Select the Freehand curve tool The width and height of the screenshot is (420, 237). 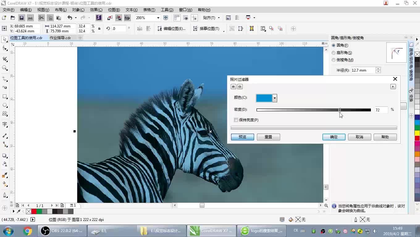coord(5,78)
